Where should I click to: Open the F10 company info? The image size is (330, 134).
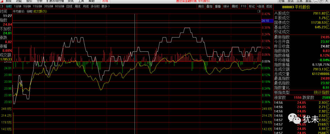point(243,6)
